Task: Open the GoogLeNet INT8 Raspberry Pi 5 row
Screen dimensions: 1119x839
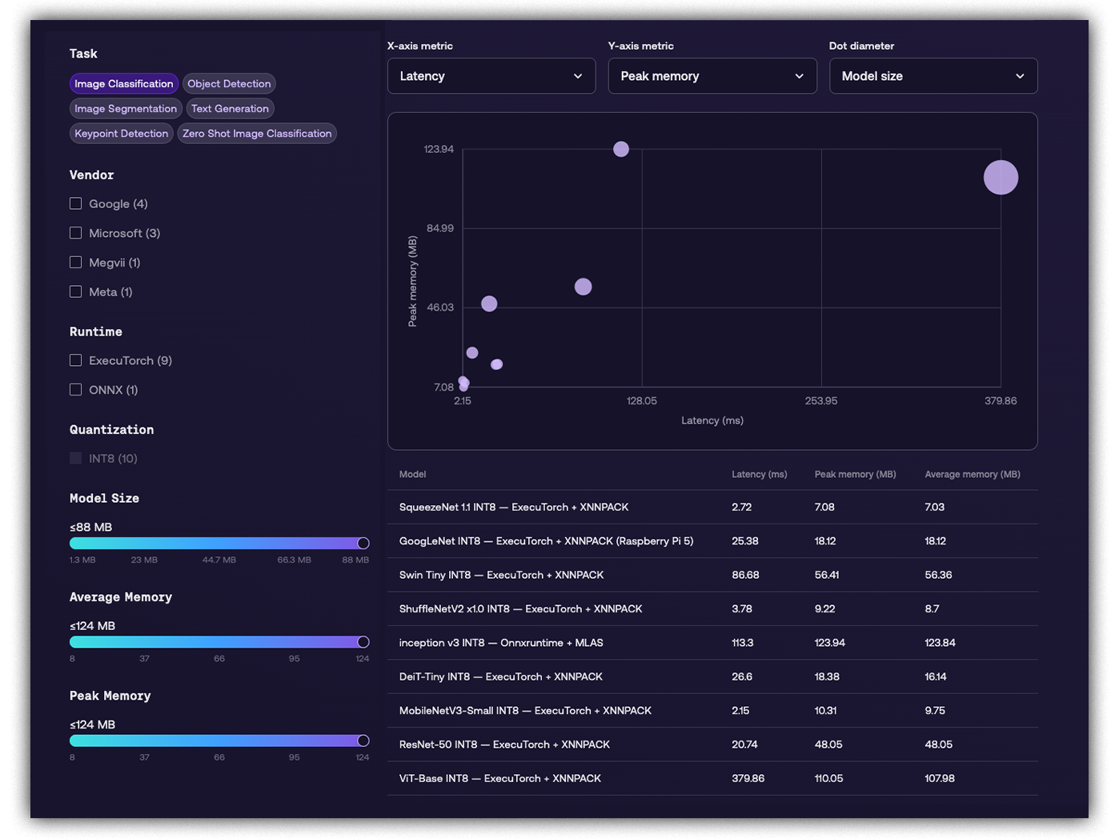Action: (x=712, y=541)
